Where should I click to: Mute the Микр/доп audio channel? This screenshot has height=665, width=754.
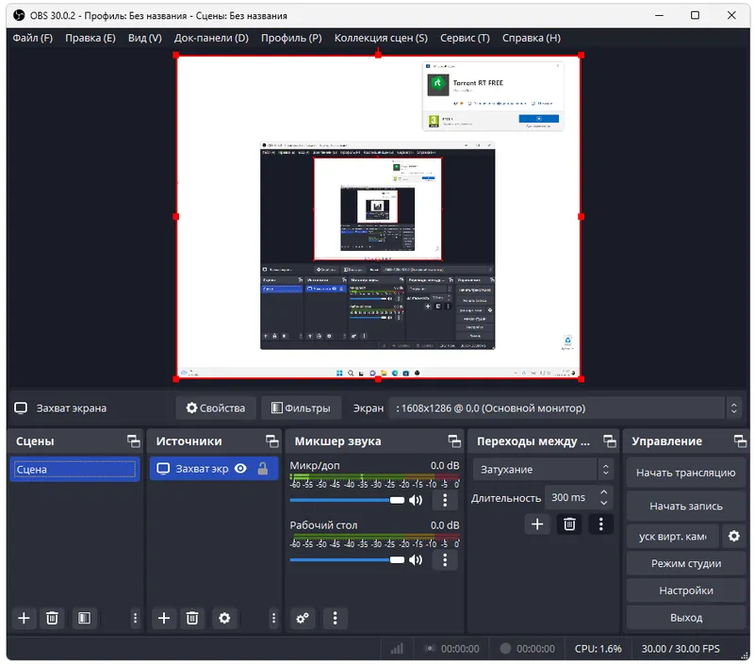coord(416,501)
